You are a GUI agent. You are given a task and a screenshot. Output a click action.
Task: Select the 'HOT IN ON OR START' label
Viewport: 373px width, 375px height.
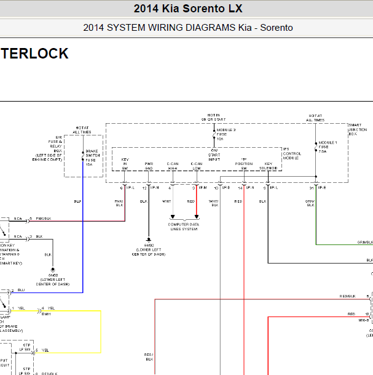click(214, 117)
